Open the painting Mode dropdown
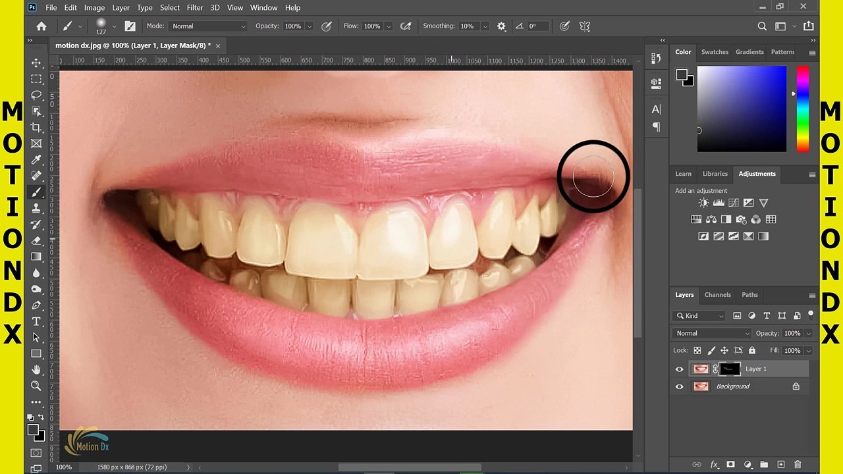 [x=208, y=26]
